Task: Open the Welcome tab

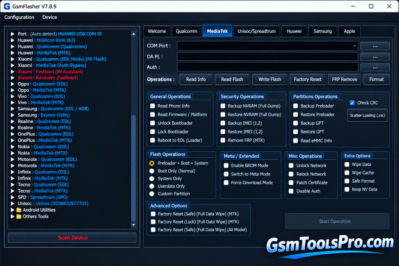Action: click(157, 31)
